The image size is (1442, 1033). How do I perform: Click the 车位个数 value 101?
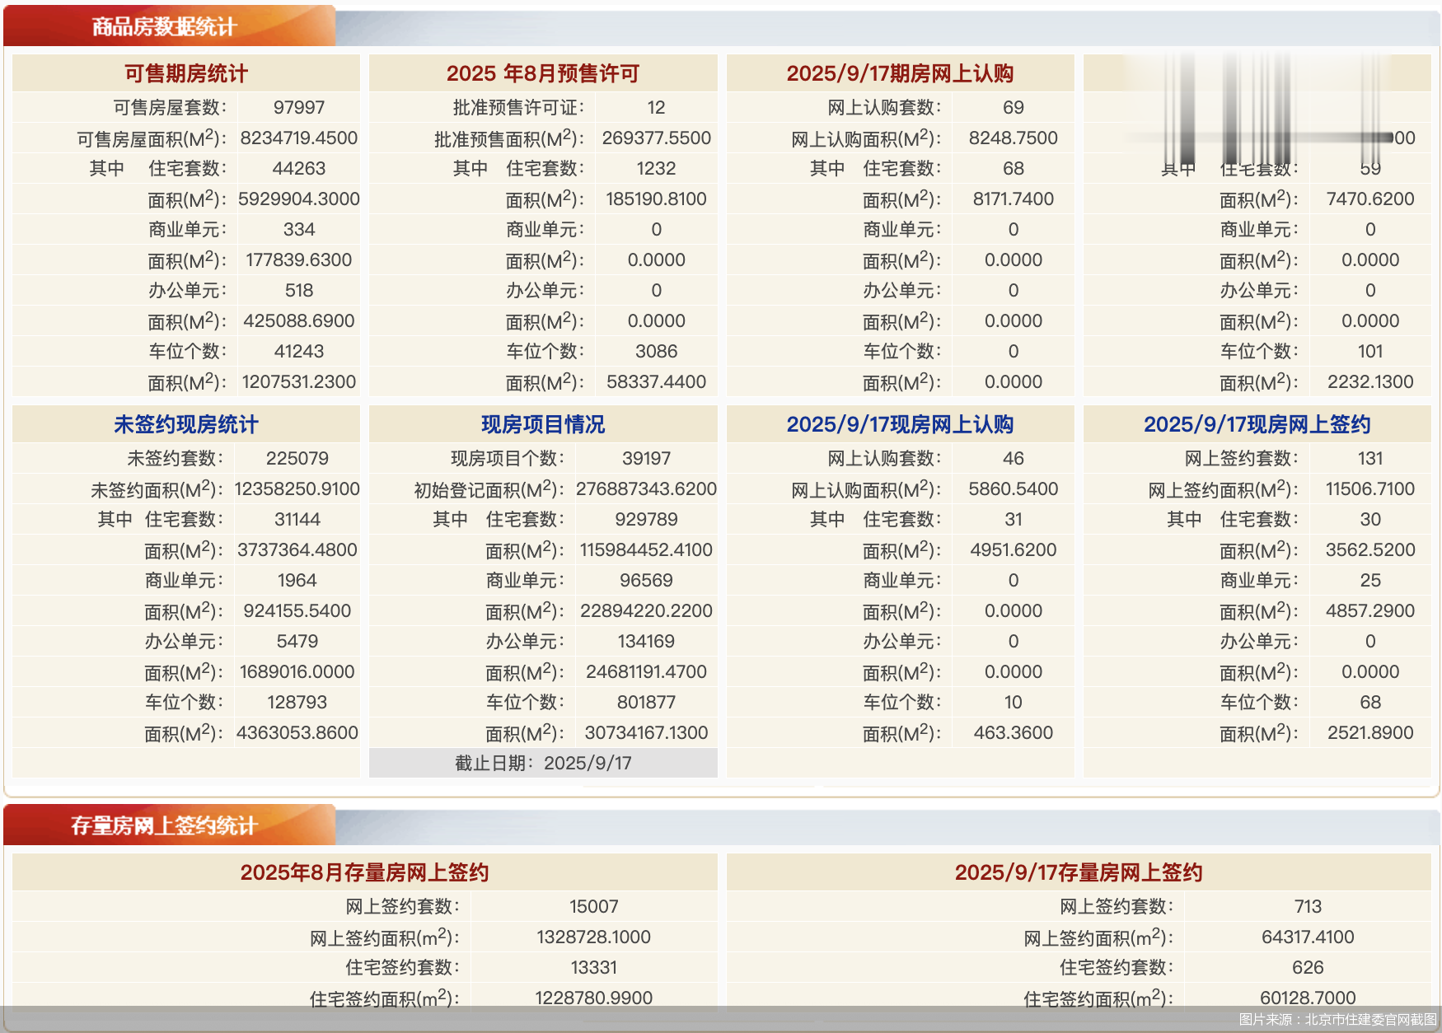[x=1370, y=351]
